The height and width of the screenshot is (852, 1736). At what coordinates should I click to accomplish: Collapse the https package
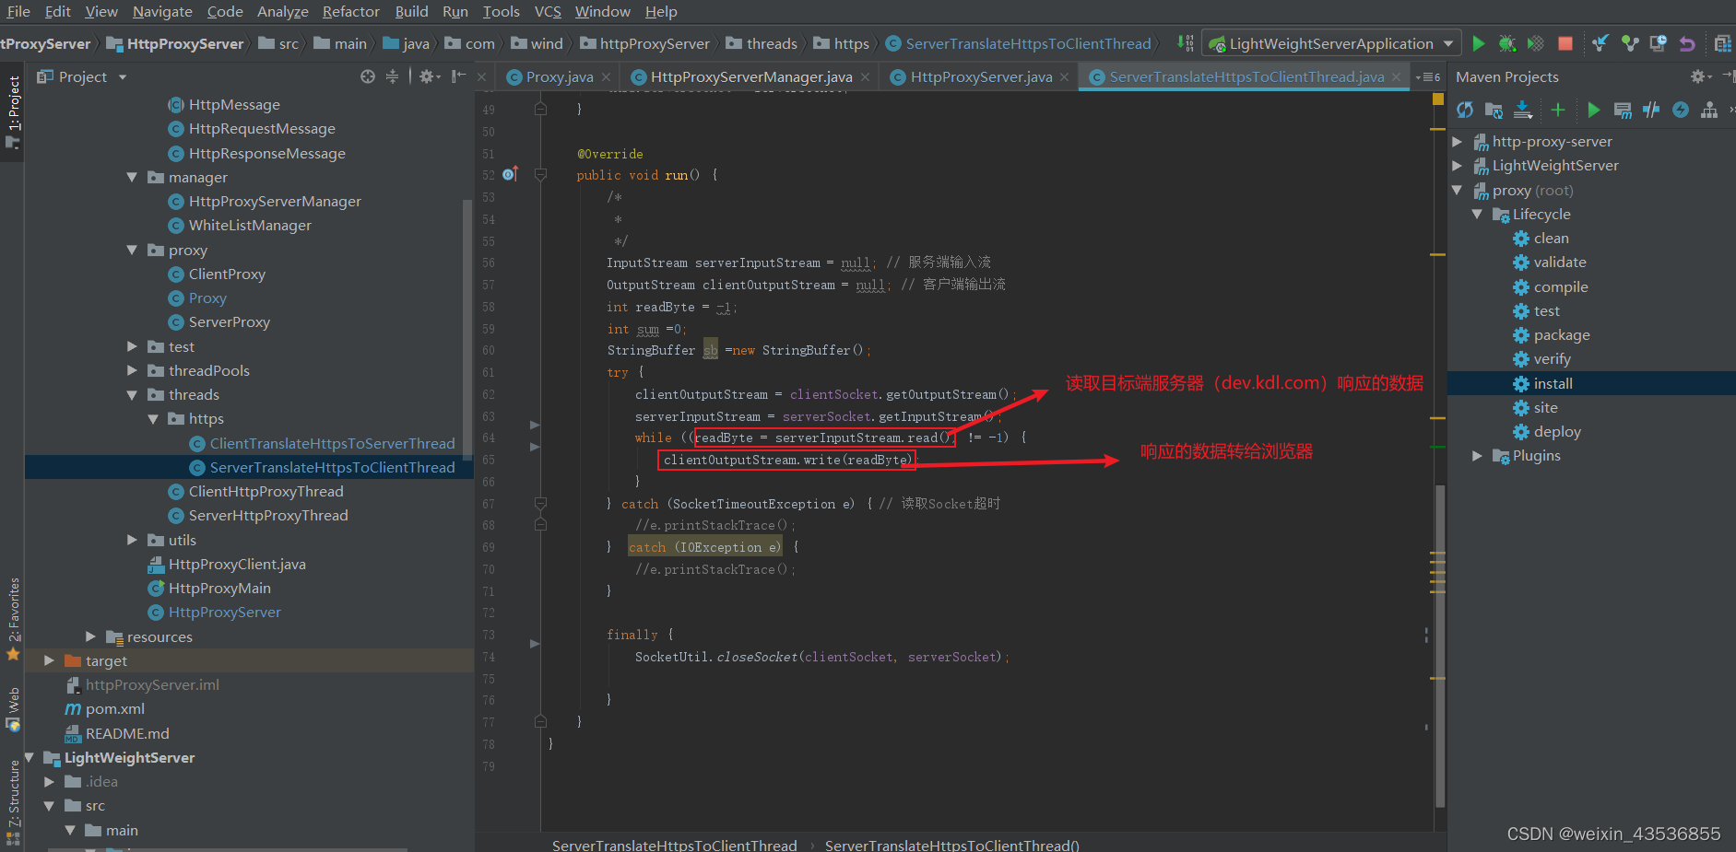point(152,418)
